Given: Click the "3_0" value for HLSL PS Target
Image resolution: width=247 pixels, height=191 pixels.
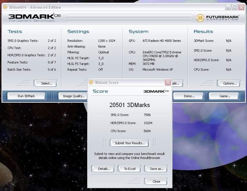Looking at the screenshot, I should pos(101,64).
